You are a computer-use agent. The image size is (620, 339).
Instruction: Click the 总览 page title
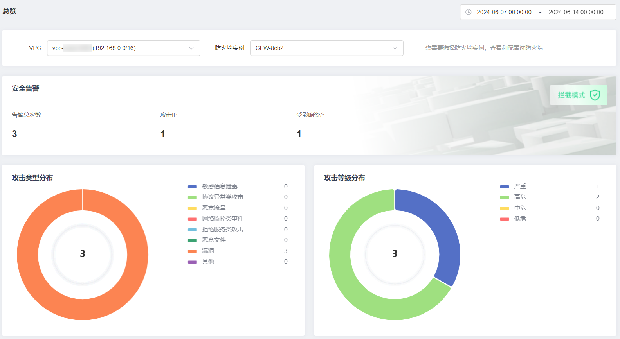[9, 11]
